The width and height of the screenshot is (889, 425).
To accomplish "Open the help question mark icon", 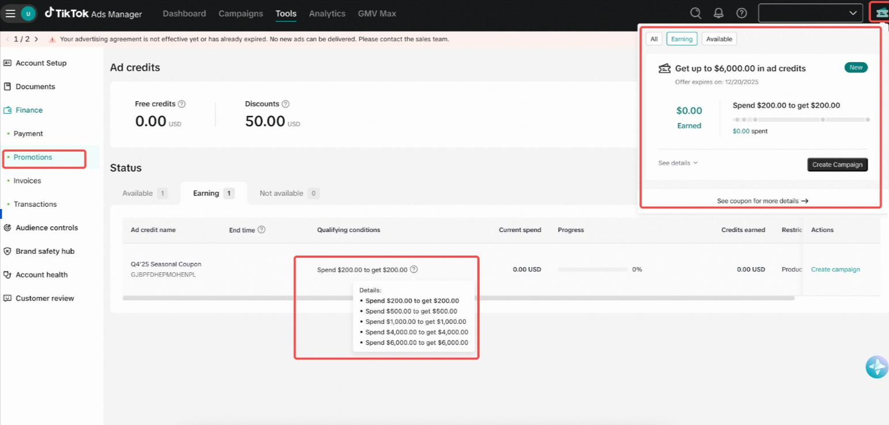I will [x=742, y=13].
